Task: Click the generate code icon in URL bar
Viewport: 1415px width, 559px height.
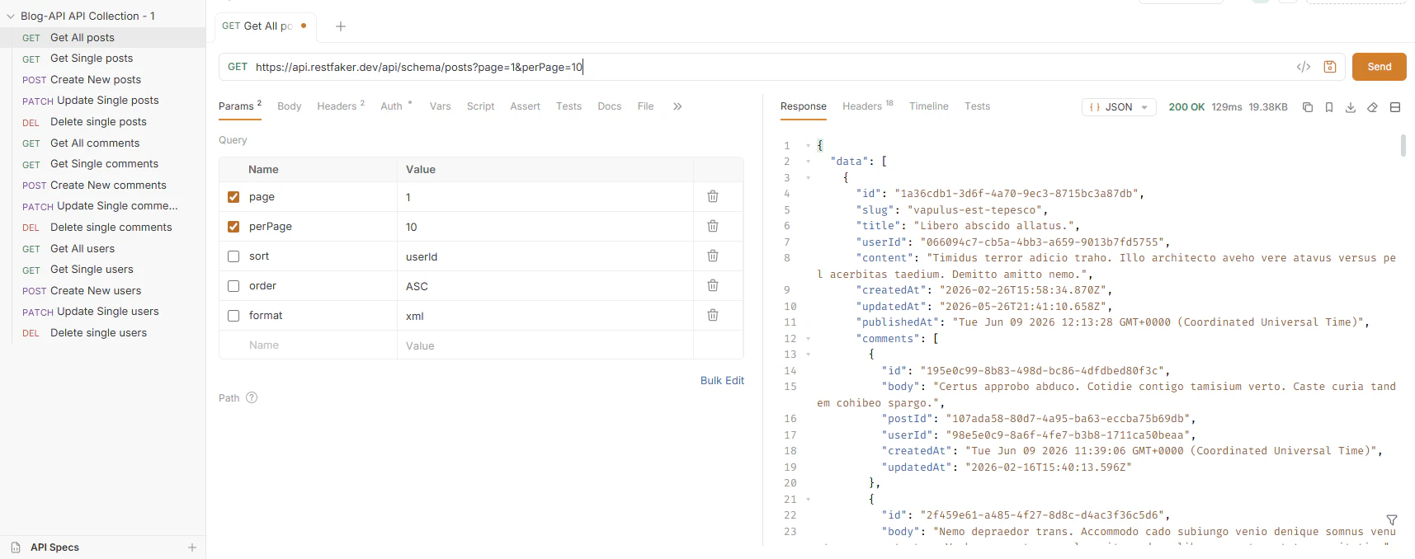Action: coord(1304,67)
